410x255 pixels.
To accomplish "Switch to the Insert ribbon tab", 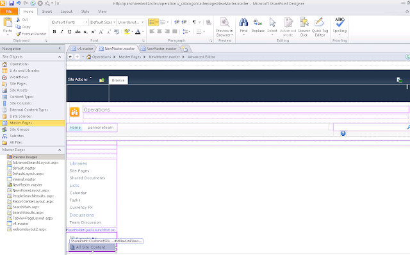I will click(x=47, y=12).
